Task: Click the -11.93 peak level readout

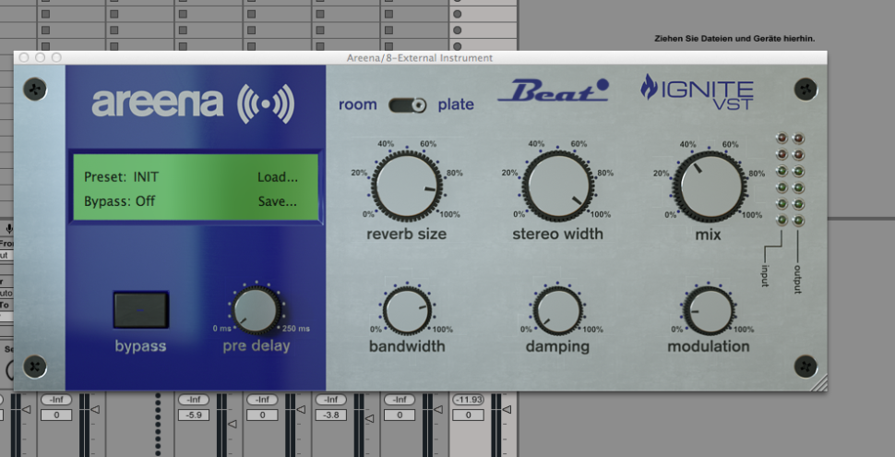Action: coord(468,400)
